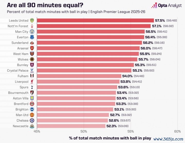Click the Man Utd club crest
This screenshot has height=143, width=185.
tap(32, 115)
